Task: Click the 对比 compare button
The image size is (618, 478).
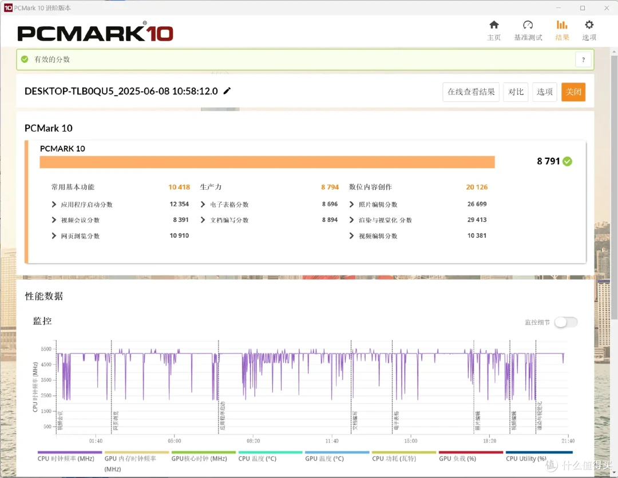Action: point(516,91)
